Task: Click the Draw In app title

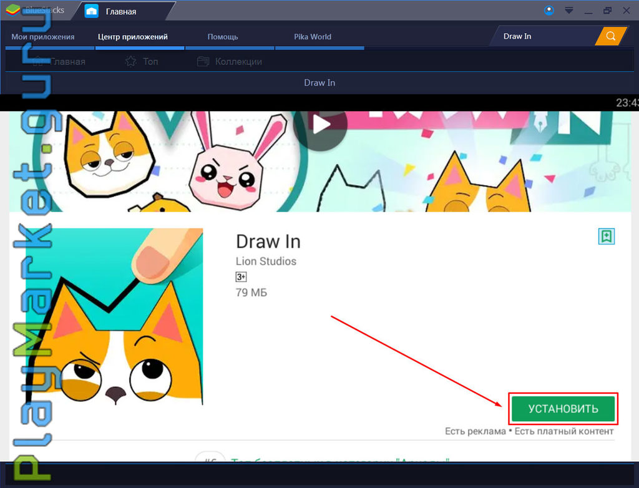Action: tap(268, 242)
